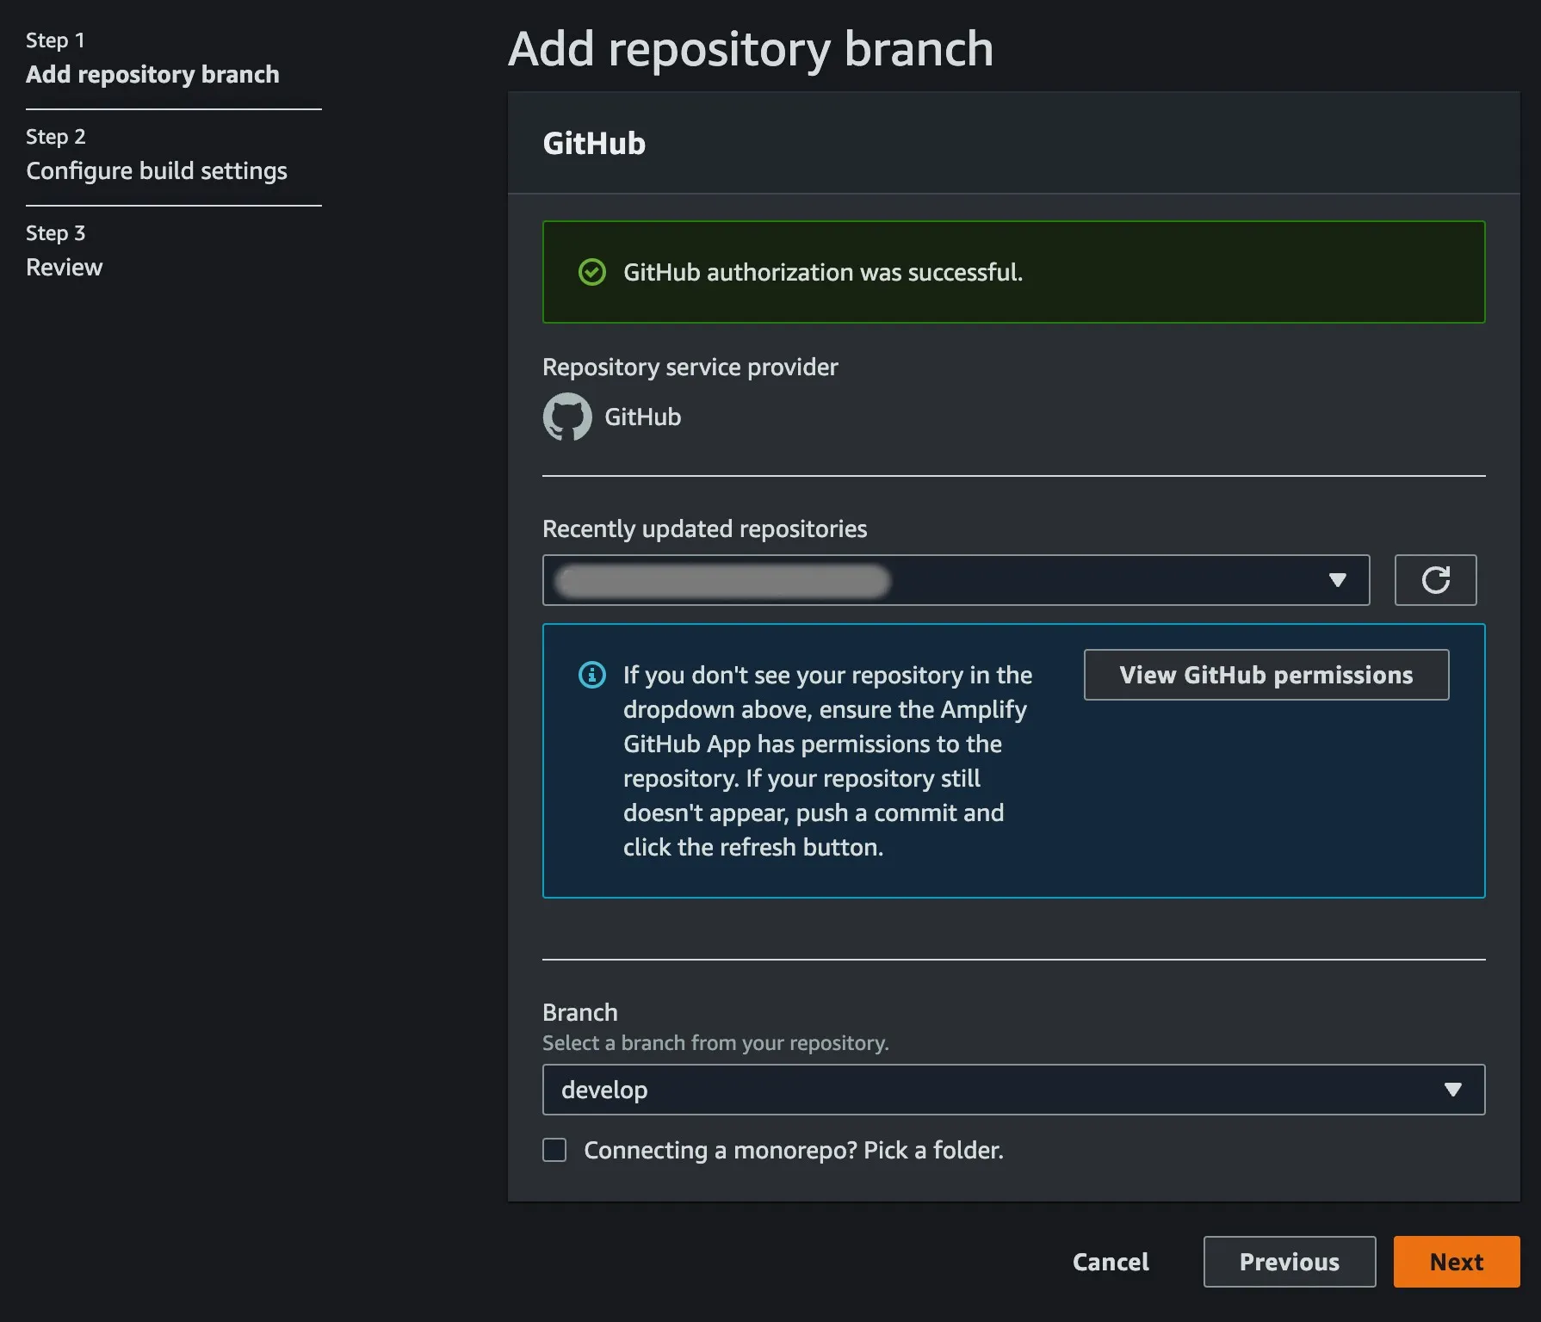
Task: Click the Previous button
Action: [x=1289, y=1262]
